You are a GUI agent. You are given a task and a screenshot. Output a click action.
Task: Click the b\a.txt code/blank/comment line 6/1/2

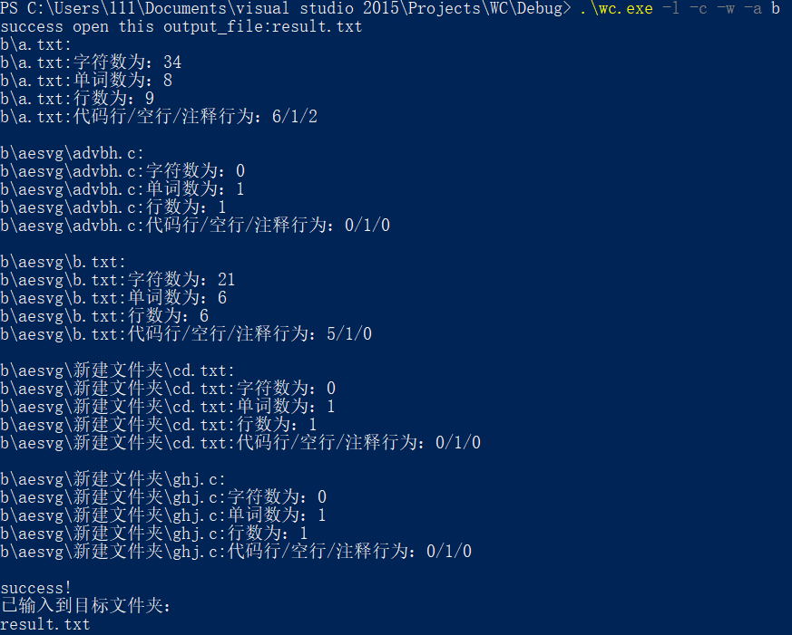tap(159, 117)
